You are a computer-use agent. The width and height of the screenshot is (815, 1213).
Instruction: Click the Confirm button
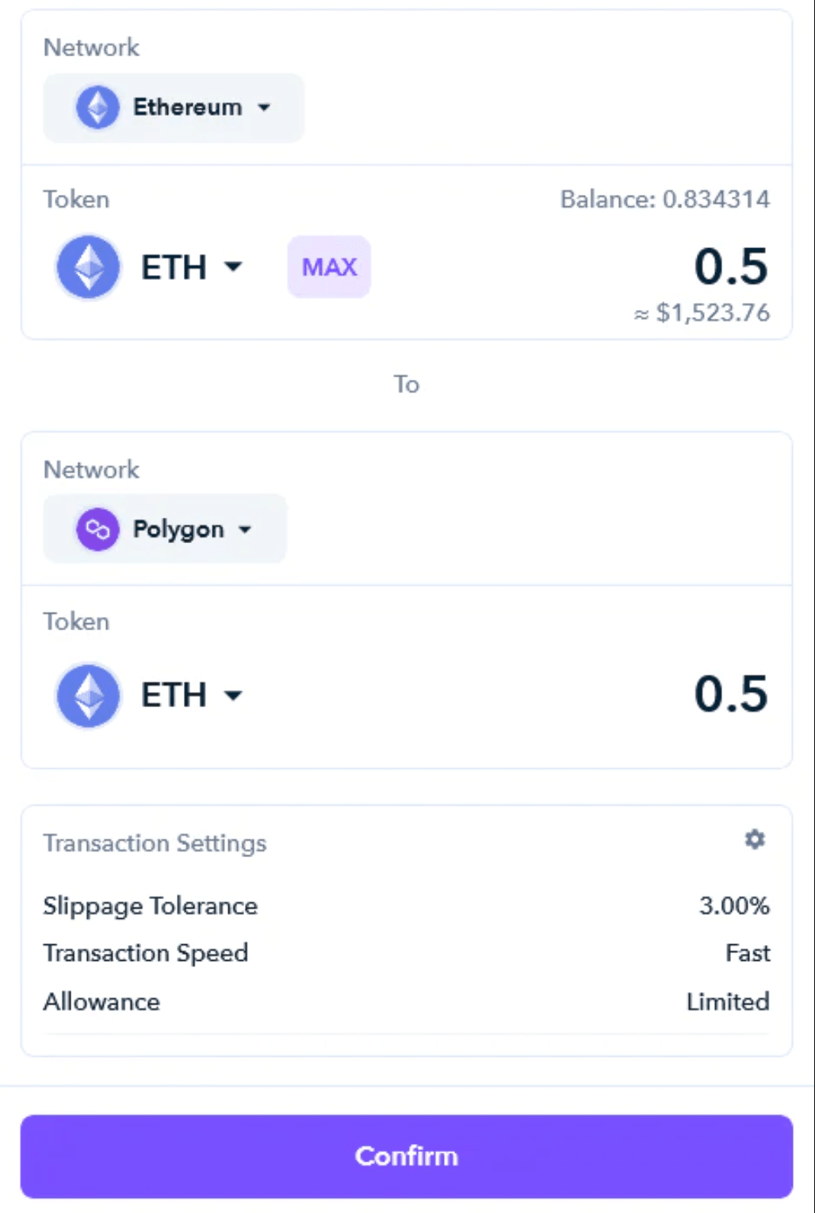(x=407, y=1156)
